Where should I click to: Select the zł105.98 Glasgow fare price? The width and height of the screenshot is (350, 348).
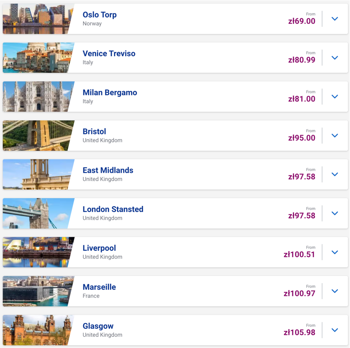pyautogui.click(x=299, y=332)
